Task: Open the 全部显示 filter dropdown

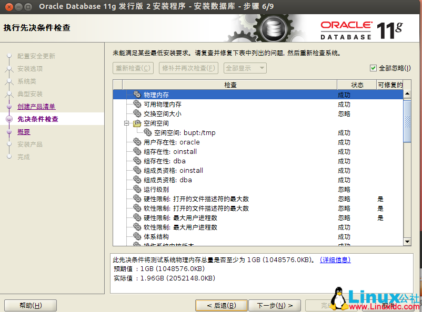Action: (x=245, y=68)
